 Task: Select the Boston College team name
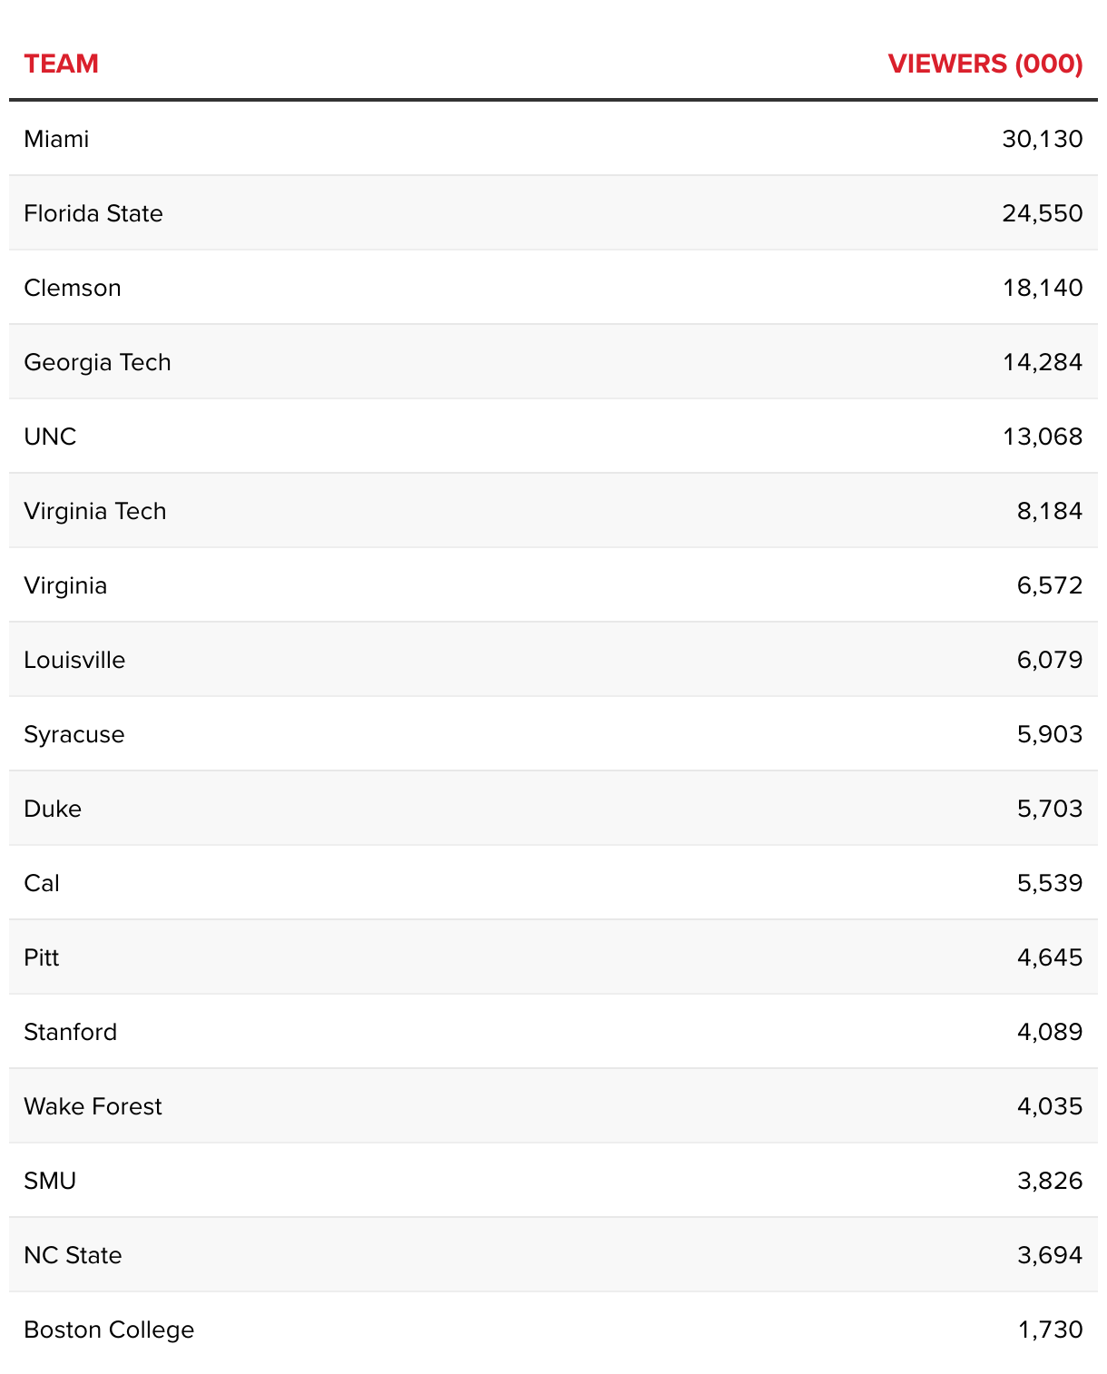pyautogui.click(x=109, y=1330)
